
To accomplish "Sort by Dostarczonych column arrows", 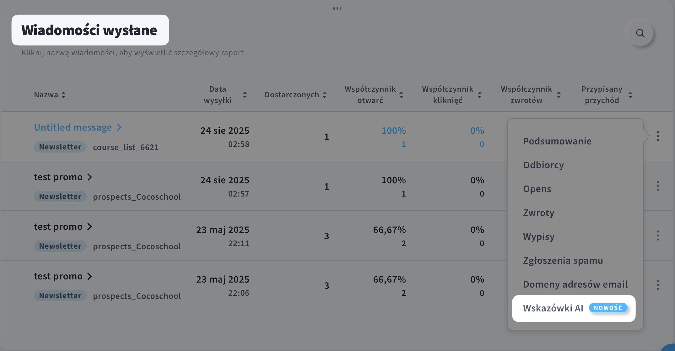I will pos(325,95).
